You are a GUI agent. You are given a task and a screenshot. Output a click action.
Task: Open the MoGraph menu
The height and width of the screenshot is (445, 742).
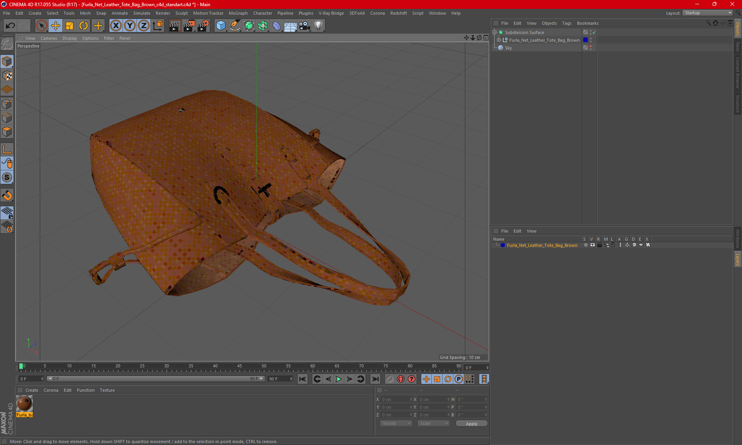pyautogui.click(x=238, y=13)
